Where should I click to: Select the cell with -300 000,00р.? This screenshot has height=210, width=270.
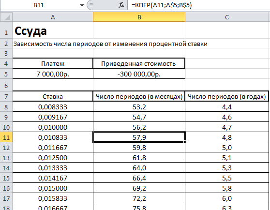[139, 74]
